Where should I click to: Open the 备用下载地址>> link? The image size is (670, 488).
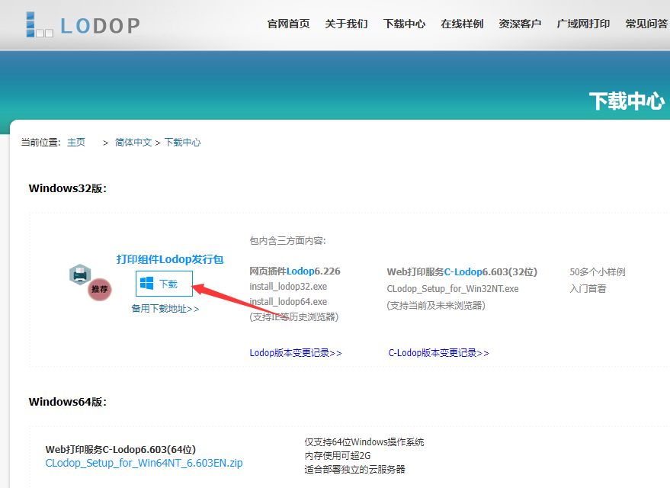tap(165, 309)
